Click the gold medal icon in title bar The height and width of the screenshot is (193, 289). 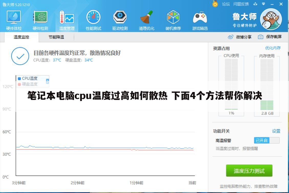coord(215,4)
